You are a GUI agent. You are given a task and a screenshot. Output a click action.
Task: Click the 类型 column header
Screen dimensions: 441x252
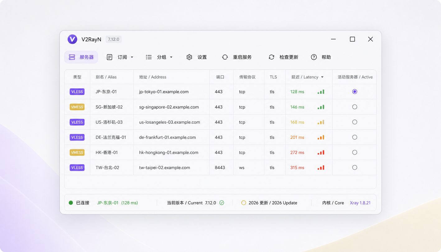pos(77,77)
